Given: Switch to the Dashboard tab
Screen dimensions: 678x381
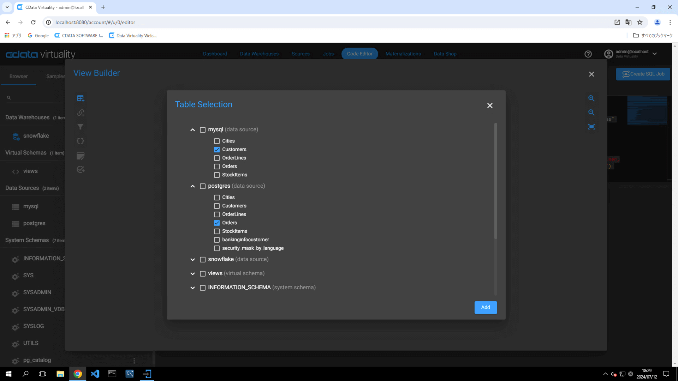Looking at the screenshot, I should 215,54.
